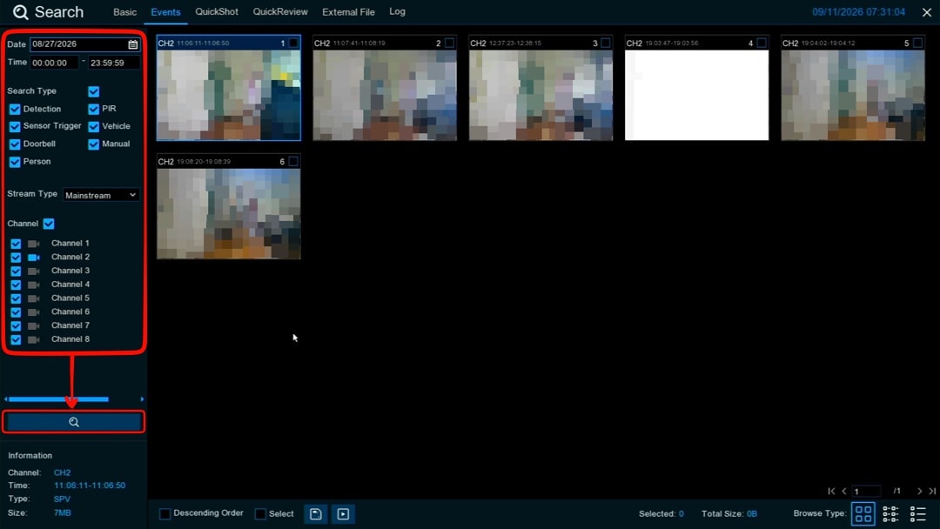Viewport: 940px width, 529px height.
Task: Select event clip 6 checkbox
Action: click(293, 161)
